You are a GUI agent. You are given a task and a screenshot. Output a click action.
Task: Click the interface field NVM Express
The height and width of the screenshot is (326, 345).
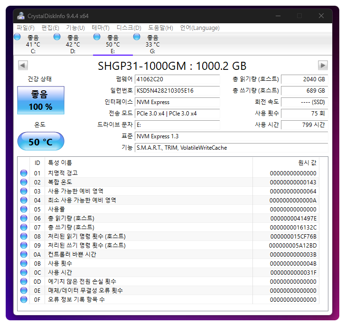[x=177, y=102]
